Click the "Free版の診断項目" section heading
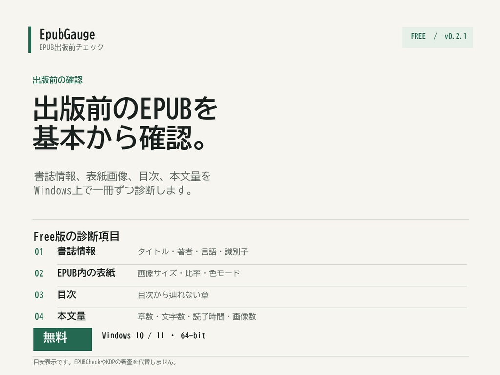 coord(76,237)
